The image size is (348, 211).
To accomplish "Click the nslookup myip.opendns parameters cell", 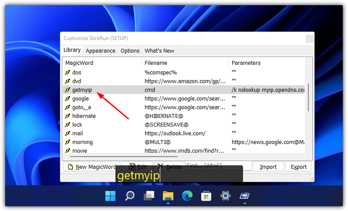I will [268, 90].
